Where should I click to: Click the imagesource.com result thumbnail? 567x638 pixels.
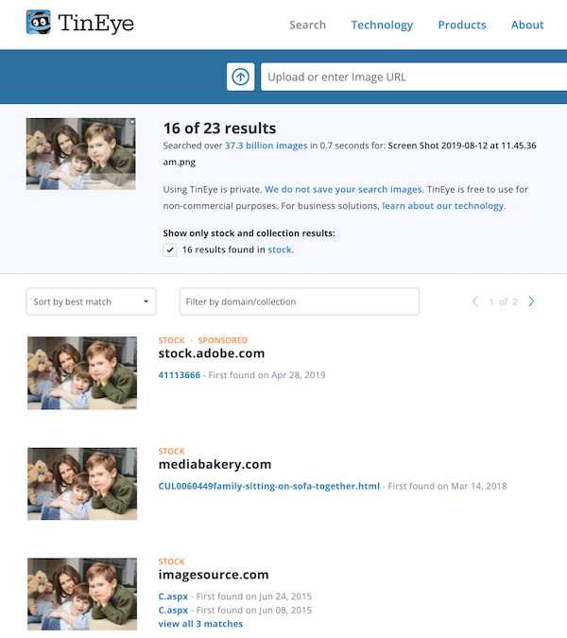pos(82,595)
